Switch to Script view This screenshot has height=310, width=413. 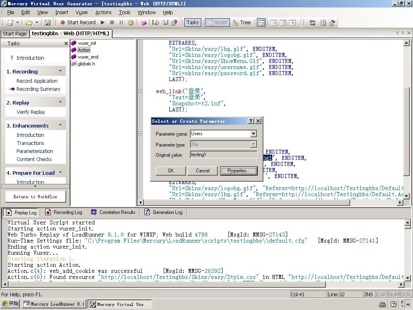click(217, 23)
